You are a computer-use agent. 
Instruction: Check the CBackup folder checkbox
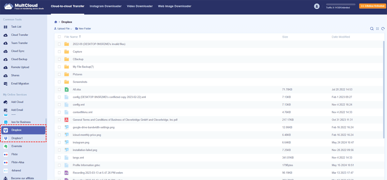tap(59, 59)
